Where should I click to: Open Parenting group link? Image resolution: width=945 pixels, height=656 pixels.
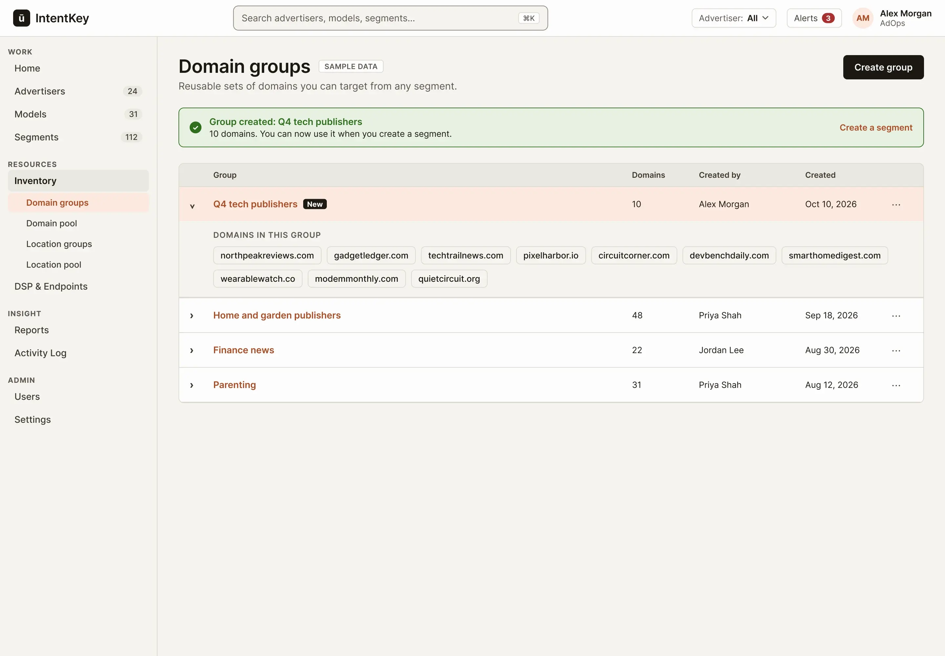point(234,385)
